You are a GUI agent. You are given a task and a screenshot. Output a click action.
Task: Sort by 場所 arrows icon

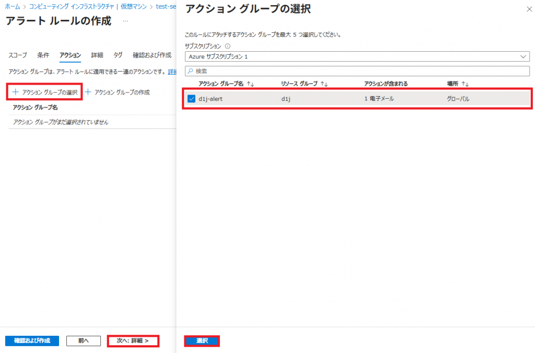click(x=466, y=84)
